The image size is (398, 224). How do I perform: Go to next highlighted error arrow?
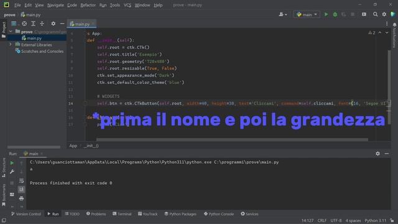coord(387,33)
